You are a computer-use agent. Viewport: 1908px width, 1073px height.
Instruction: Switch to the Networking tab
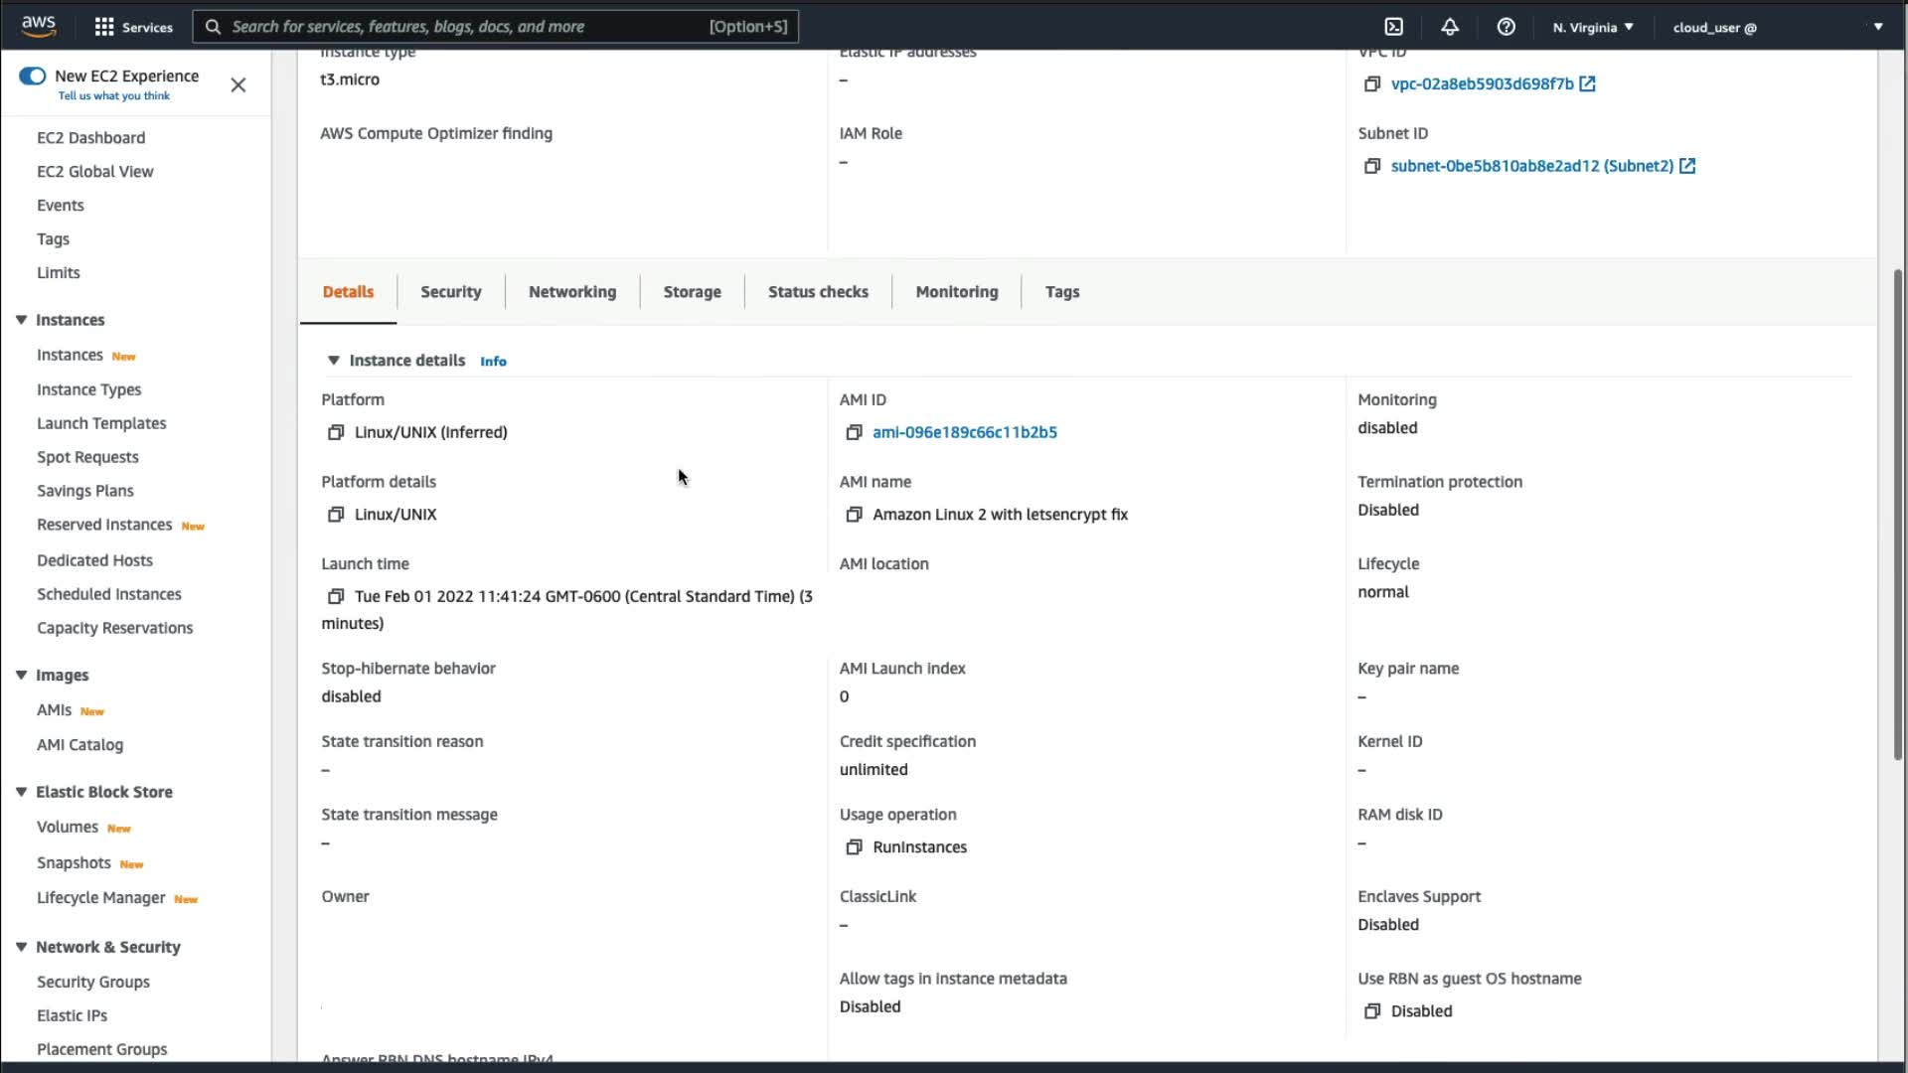572,292
